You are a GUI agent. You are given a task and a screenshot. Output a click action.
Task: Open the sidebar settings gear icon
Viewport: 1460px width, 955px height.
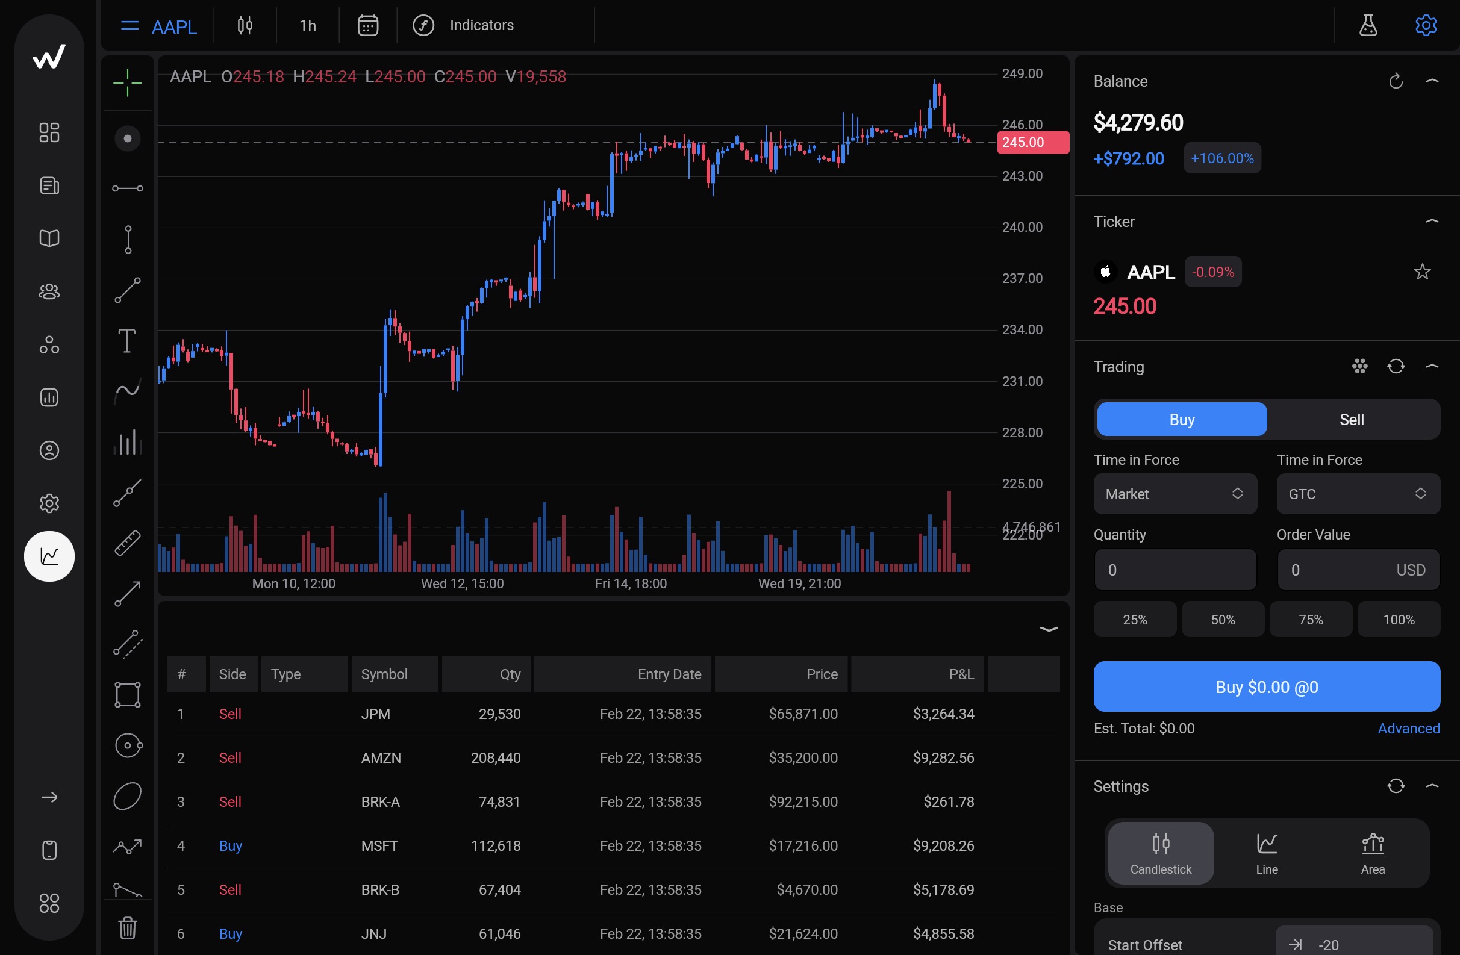coord(49,503)
